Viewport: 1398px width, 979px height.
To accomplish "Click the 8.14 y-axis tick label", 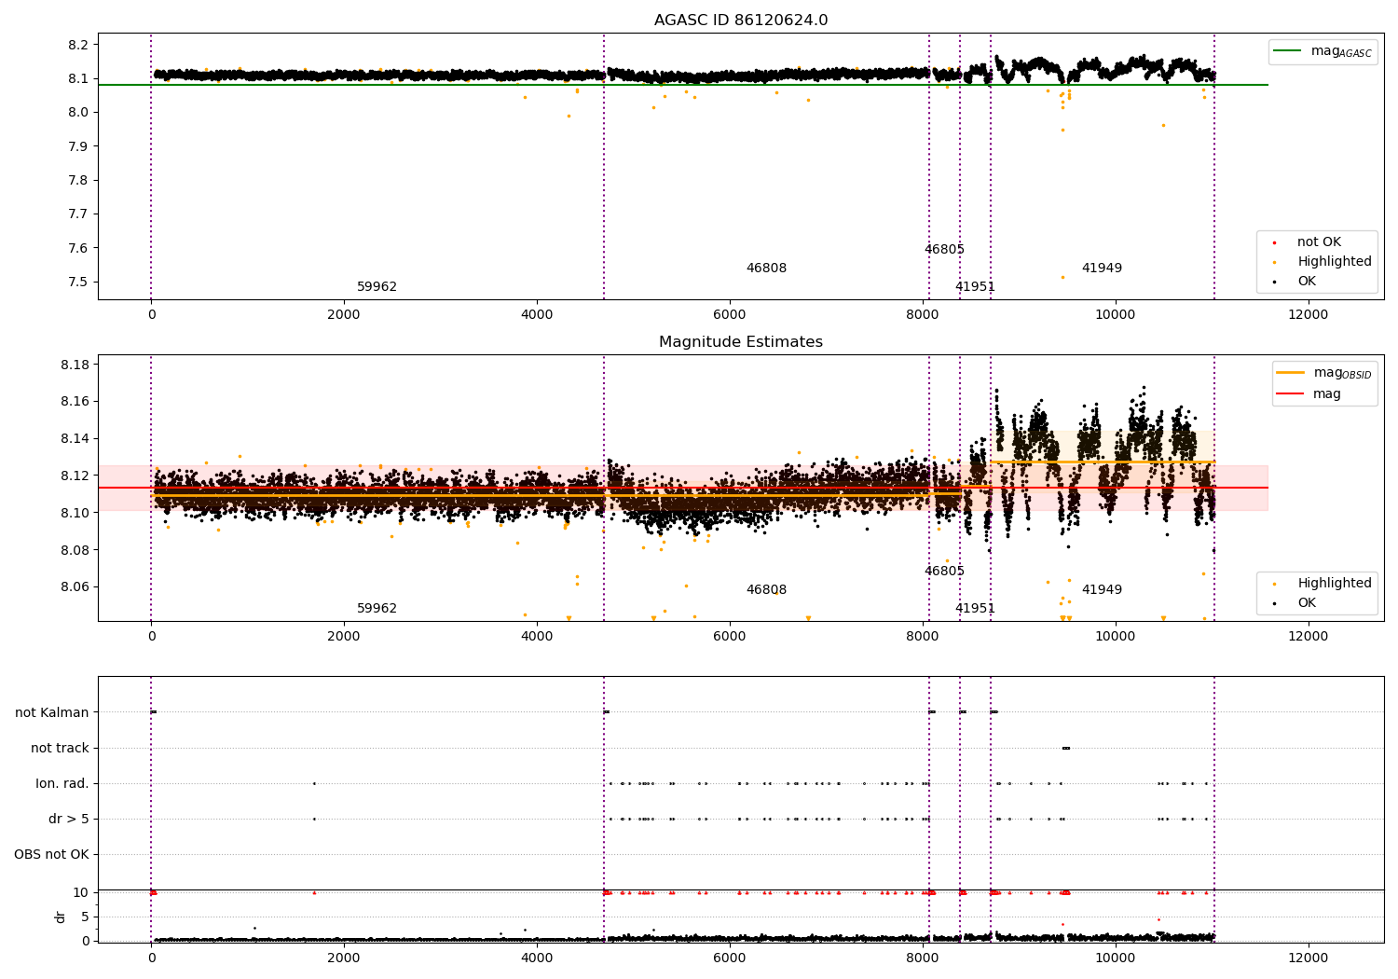I will (75, 439).
